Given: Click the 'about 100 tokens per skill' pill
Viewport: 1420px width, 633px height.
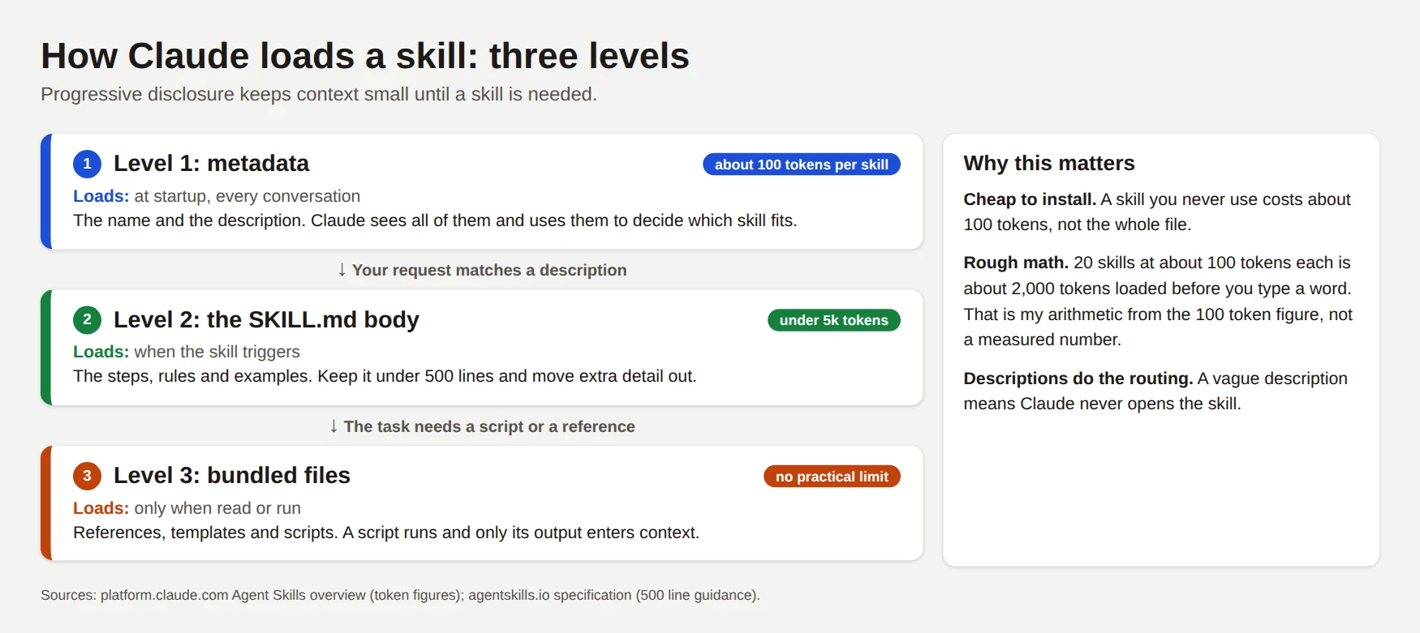Looking at the screenshot, I should tap(802, 165).
